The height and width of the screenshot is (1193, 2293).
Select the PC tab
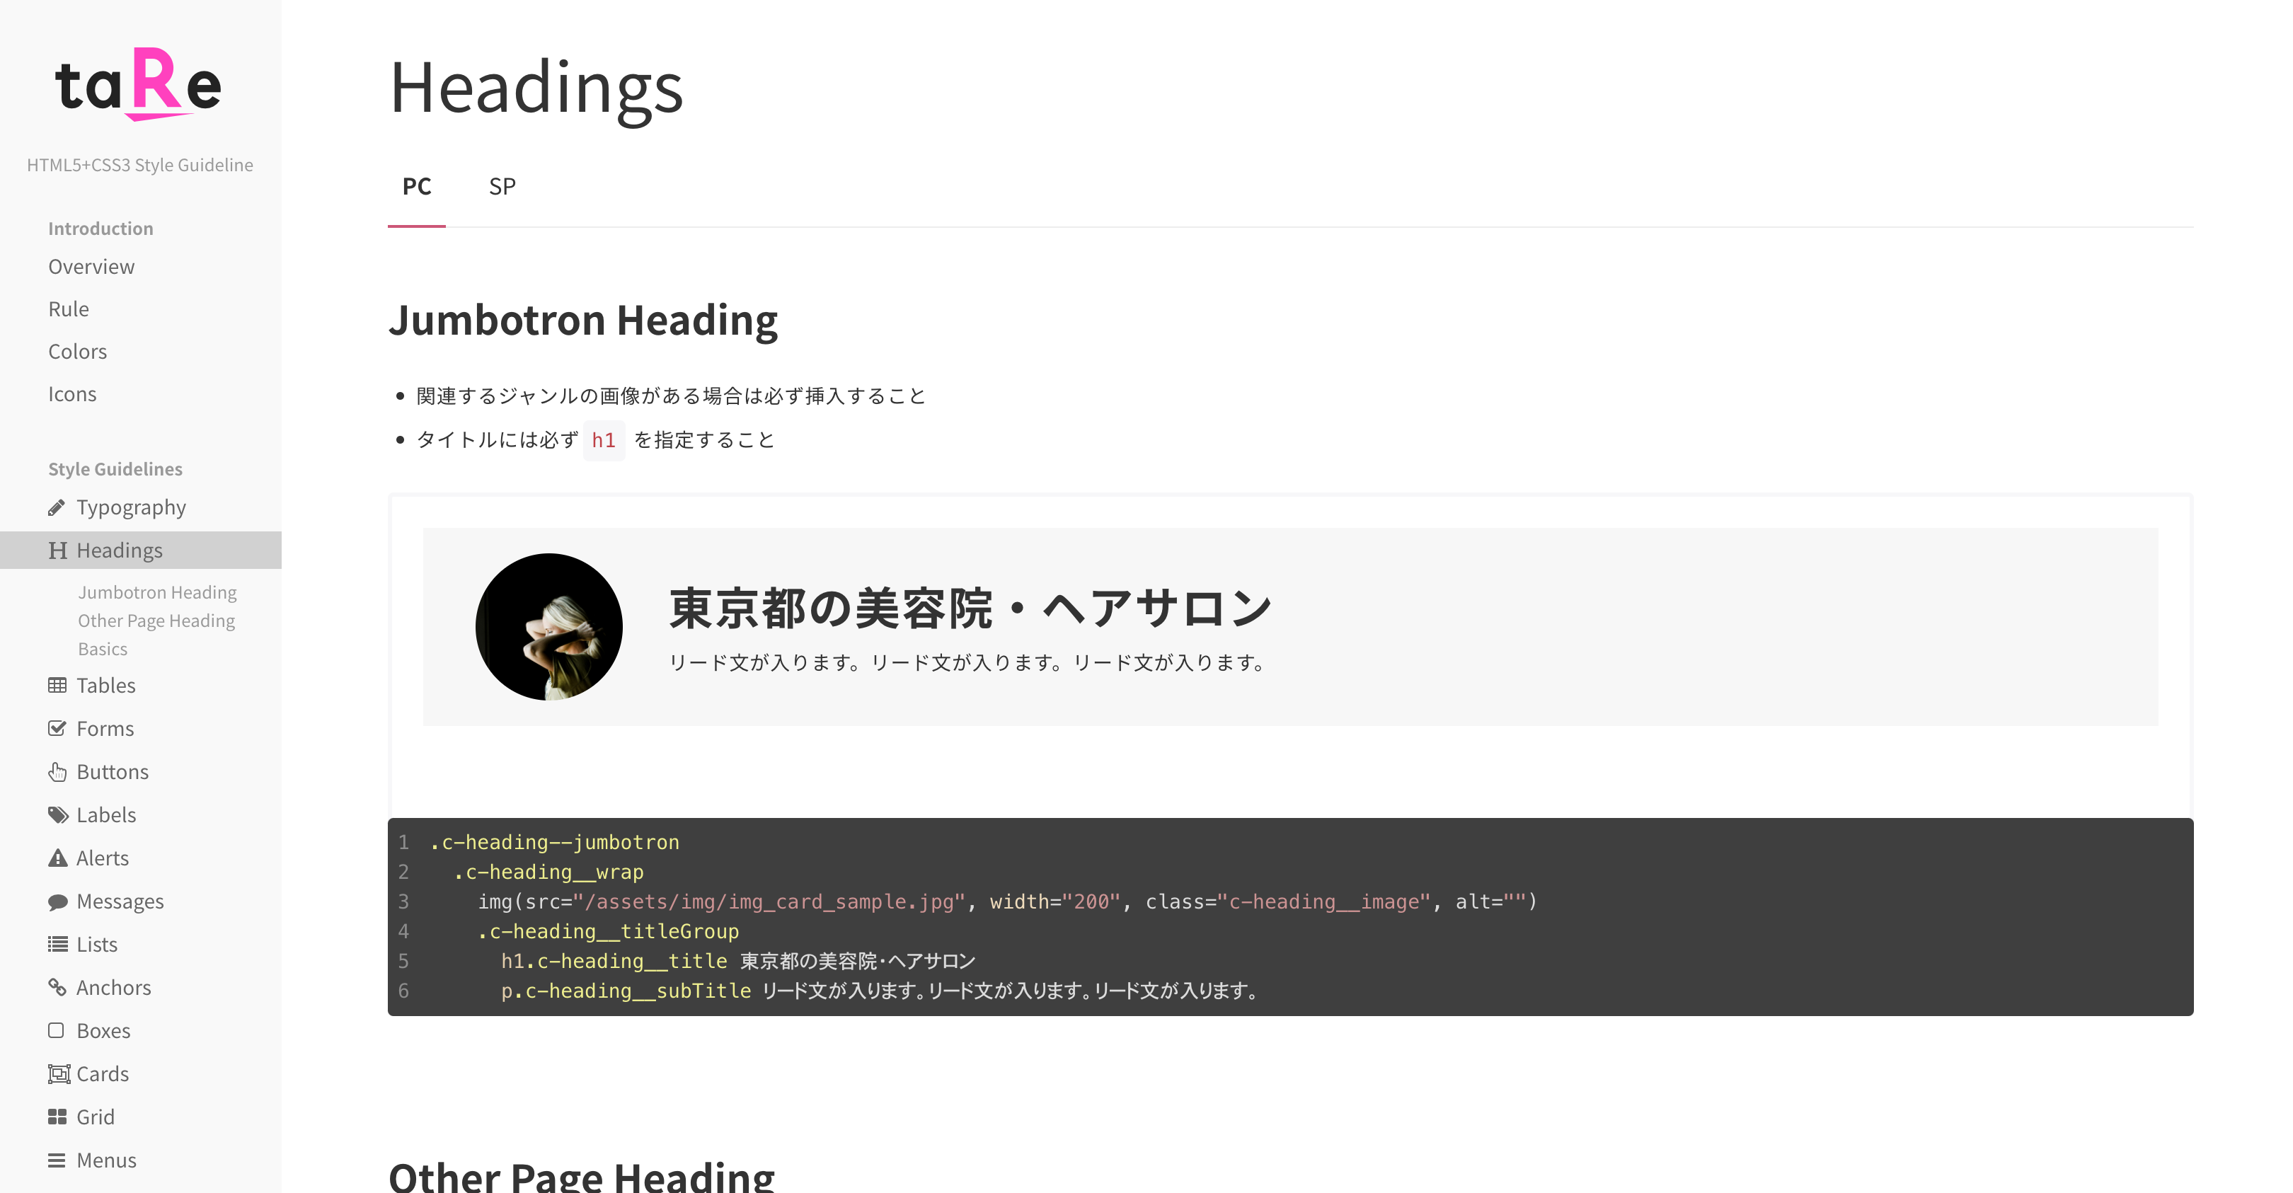[417, 186]
